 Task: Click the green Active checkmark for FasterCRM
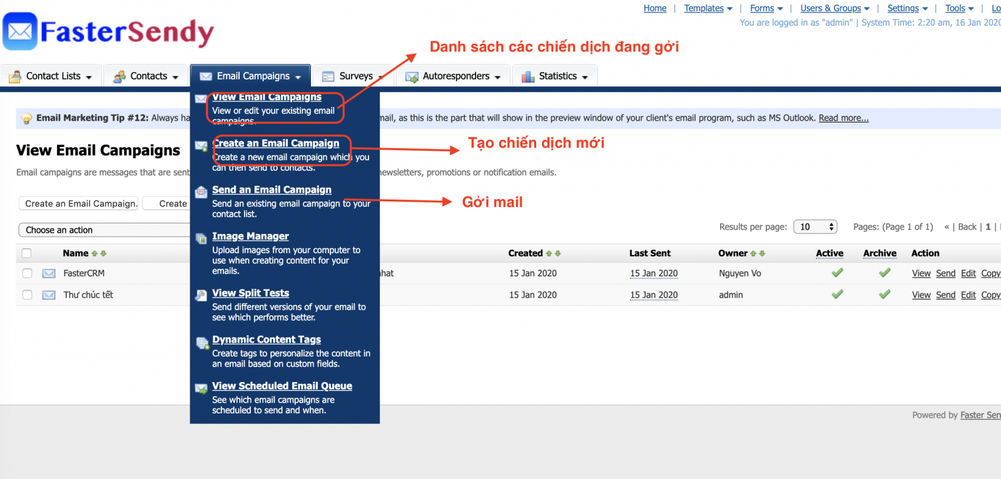[837, 273]
